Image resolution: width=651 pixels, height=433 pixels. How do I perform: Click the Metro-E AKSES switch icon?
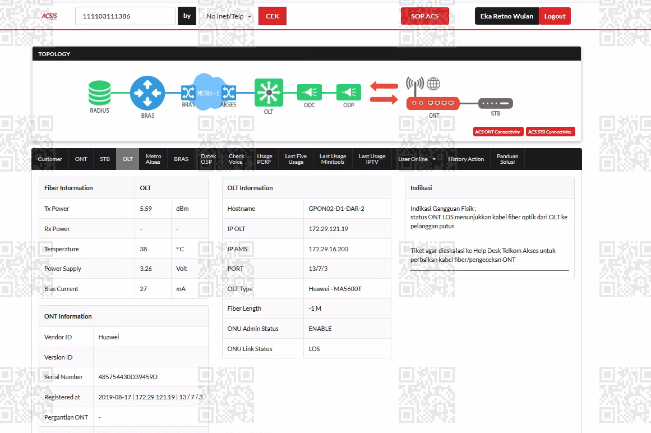click(x=229, y=92)
